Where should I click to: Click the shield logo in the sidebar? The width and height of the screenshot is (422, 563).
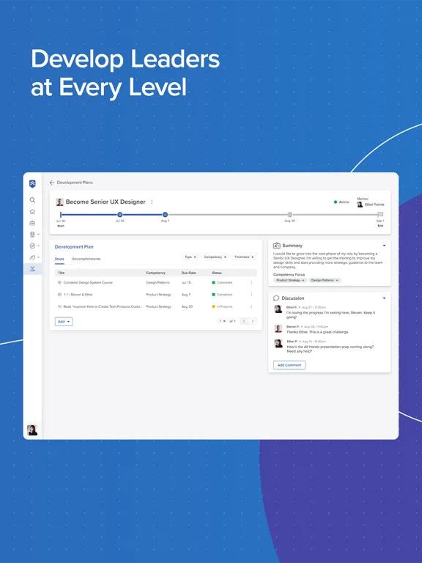pos(32,184)
